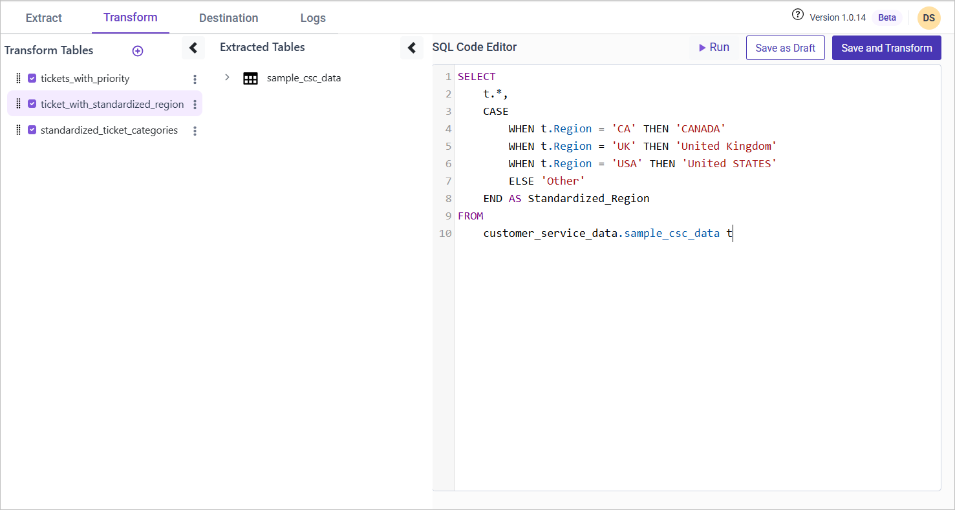Uncheck the tickets_with_priority checkbox
The width and height of the screenshot is (955, 510).
[x=32, y=79]
